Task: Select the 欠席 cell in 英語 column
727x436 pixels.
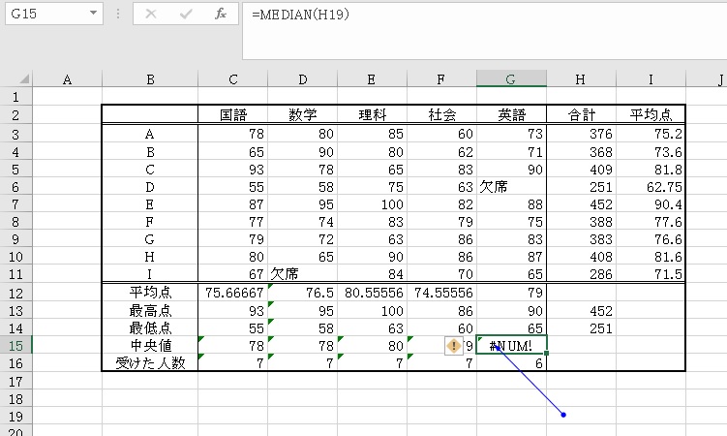Action: [511, 186]
